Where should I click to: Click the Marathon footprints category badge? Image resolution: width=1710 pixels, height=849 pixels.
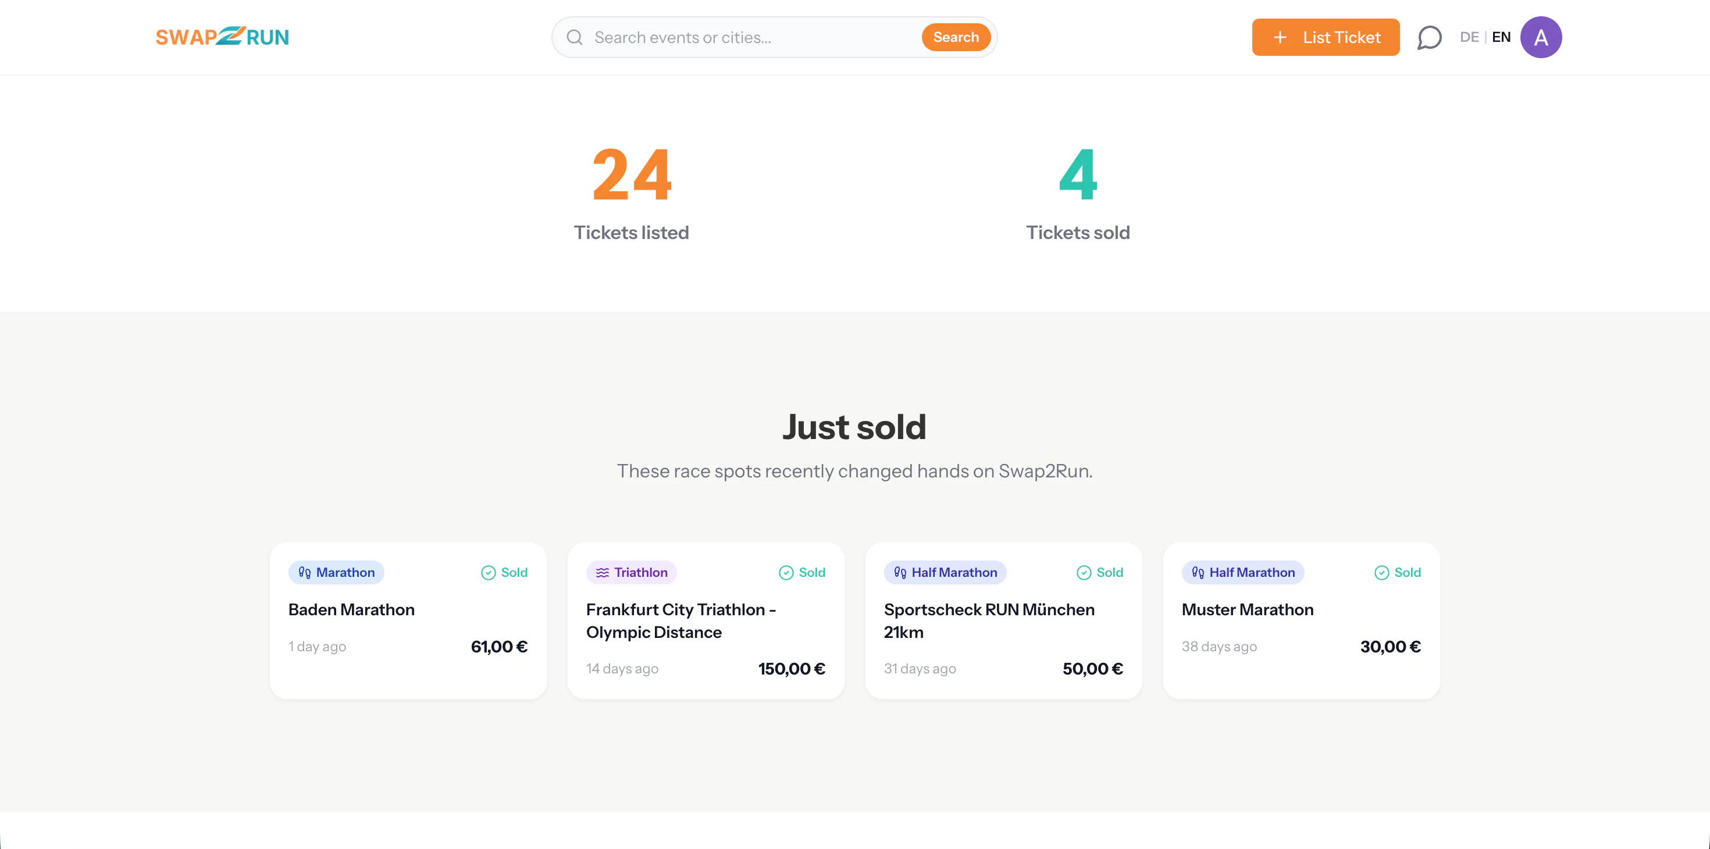click(x=336, y=572)
